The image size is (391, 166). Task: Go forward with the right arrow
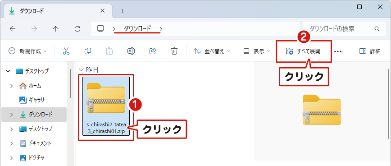pos(34,29)
